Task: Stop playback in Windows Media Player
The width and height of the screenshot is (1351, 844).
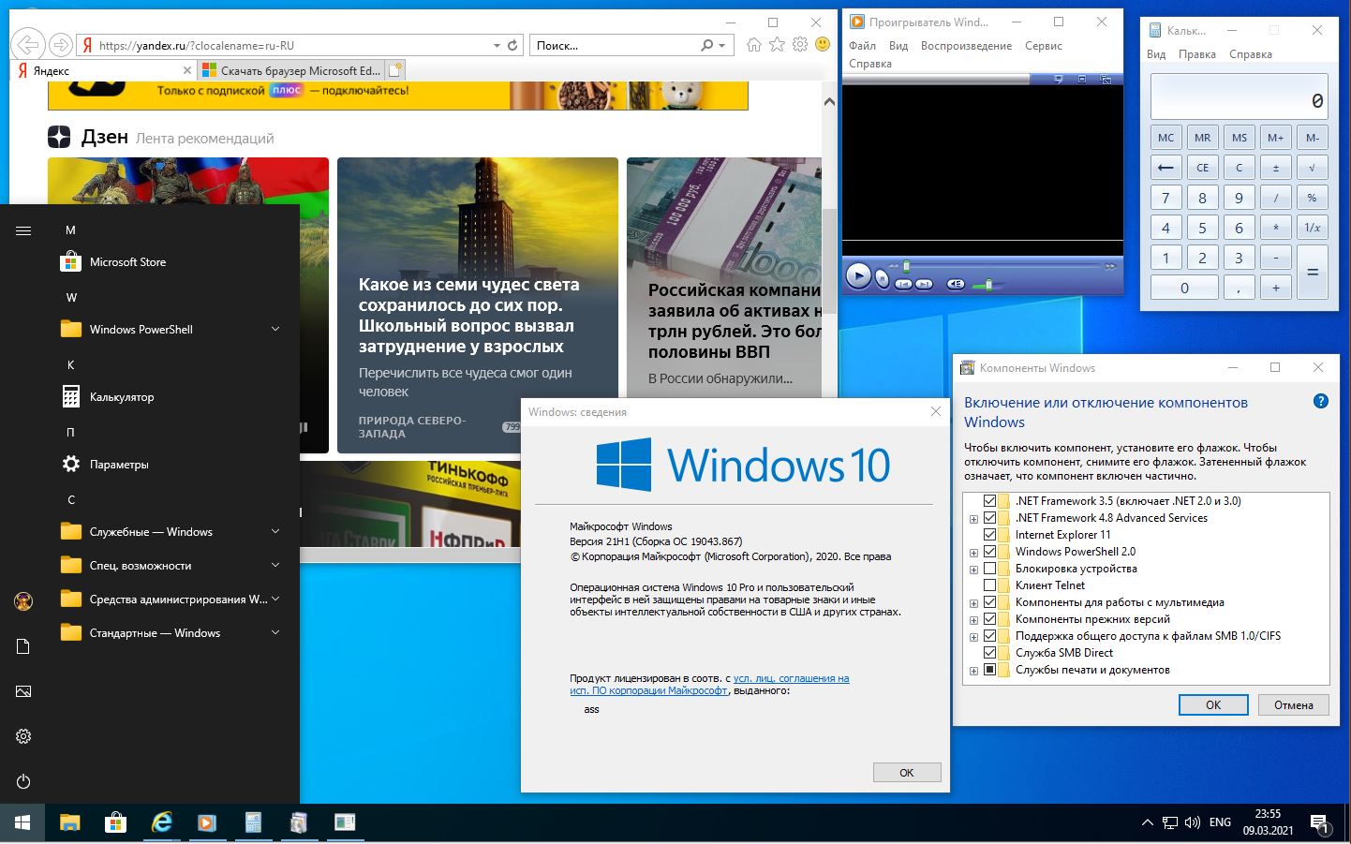Action: click(882, 277)
